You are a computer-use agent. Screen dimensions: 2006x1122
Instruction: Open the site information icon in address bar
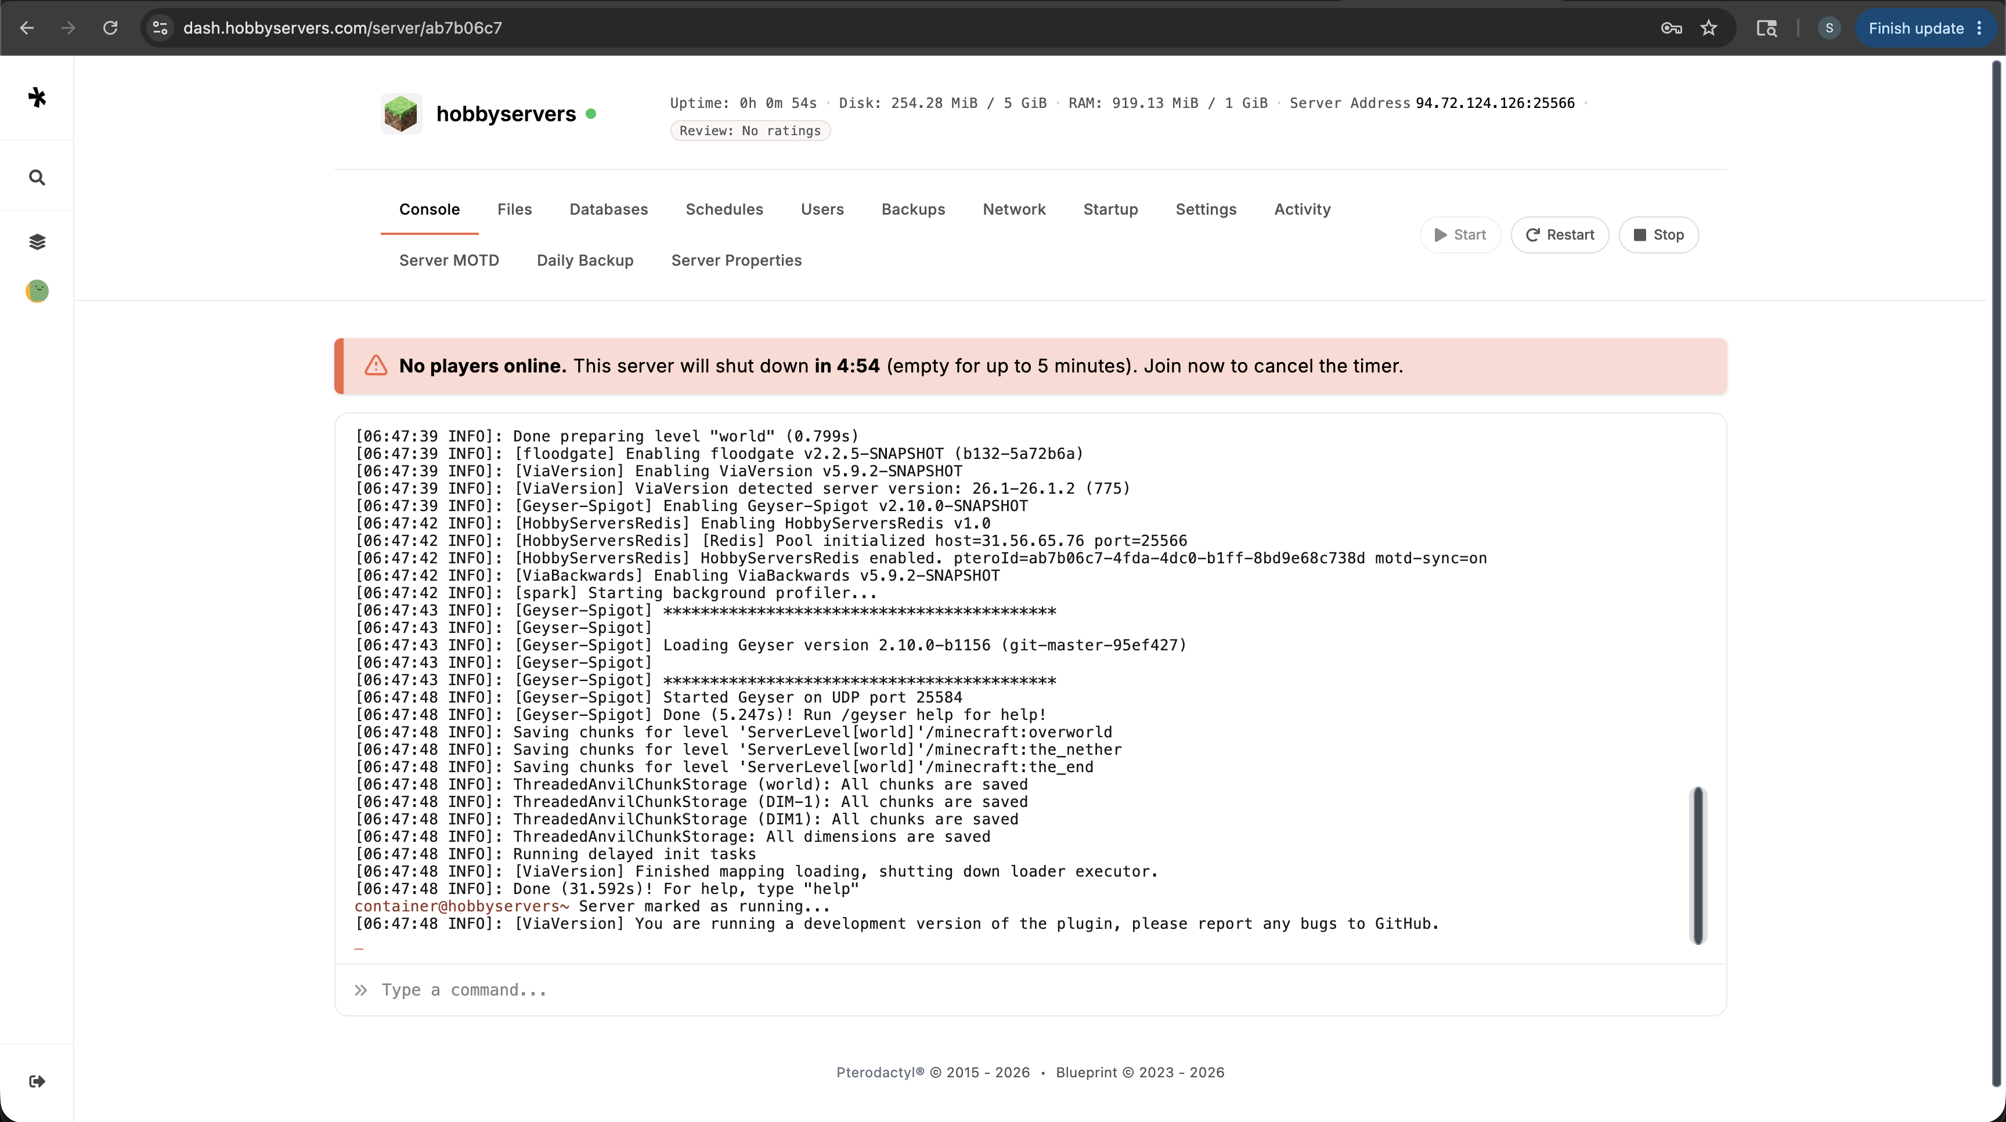[x=160, y=28]
